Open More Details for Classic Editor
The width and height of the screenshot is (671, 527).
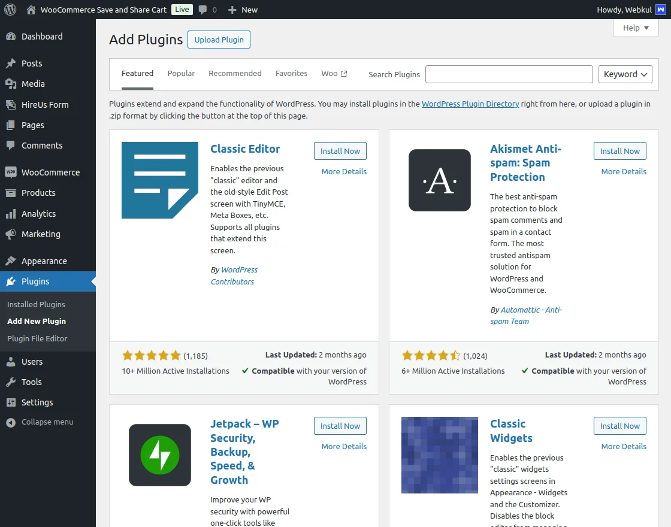pos(344,171)
